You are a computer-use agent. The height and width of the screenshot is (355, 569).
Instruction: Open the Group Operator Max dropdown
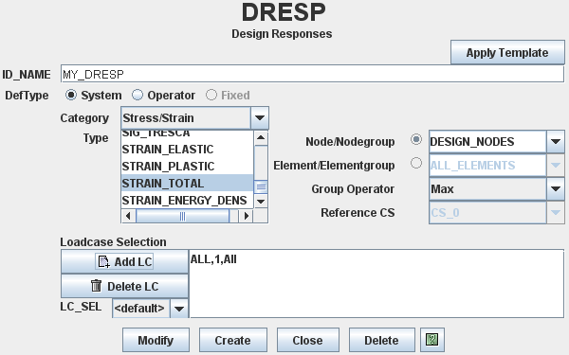[x=556, y=188]
